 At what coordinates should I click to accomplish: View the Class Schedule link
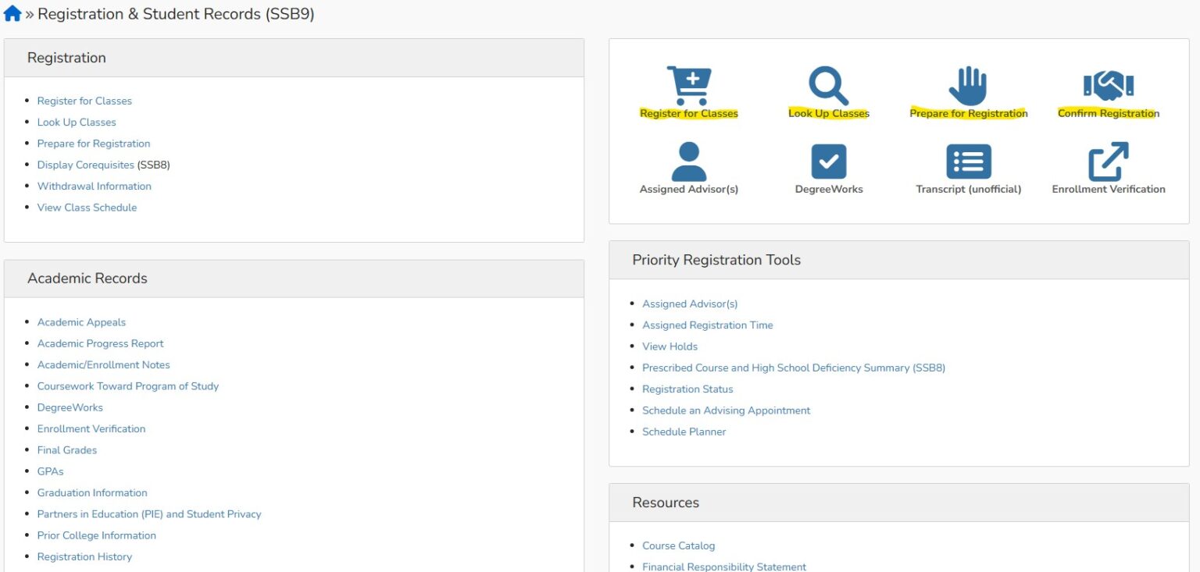(87, 207)
